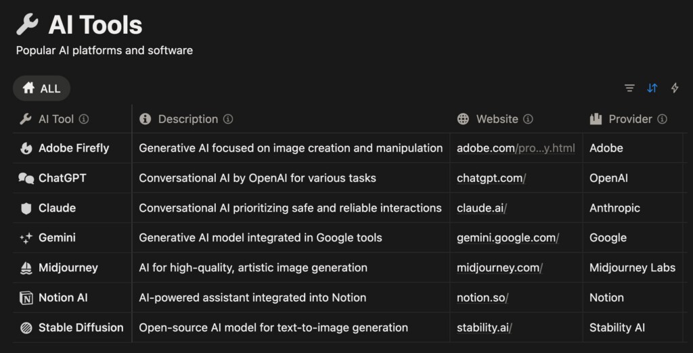Open the Gemini row name

click(57, 237)
